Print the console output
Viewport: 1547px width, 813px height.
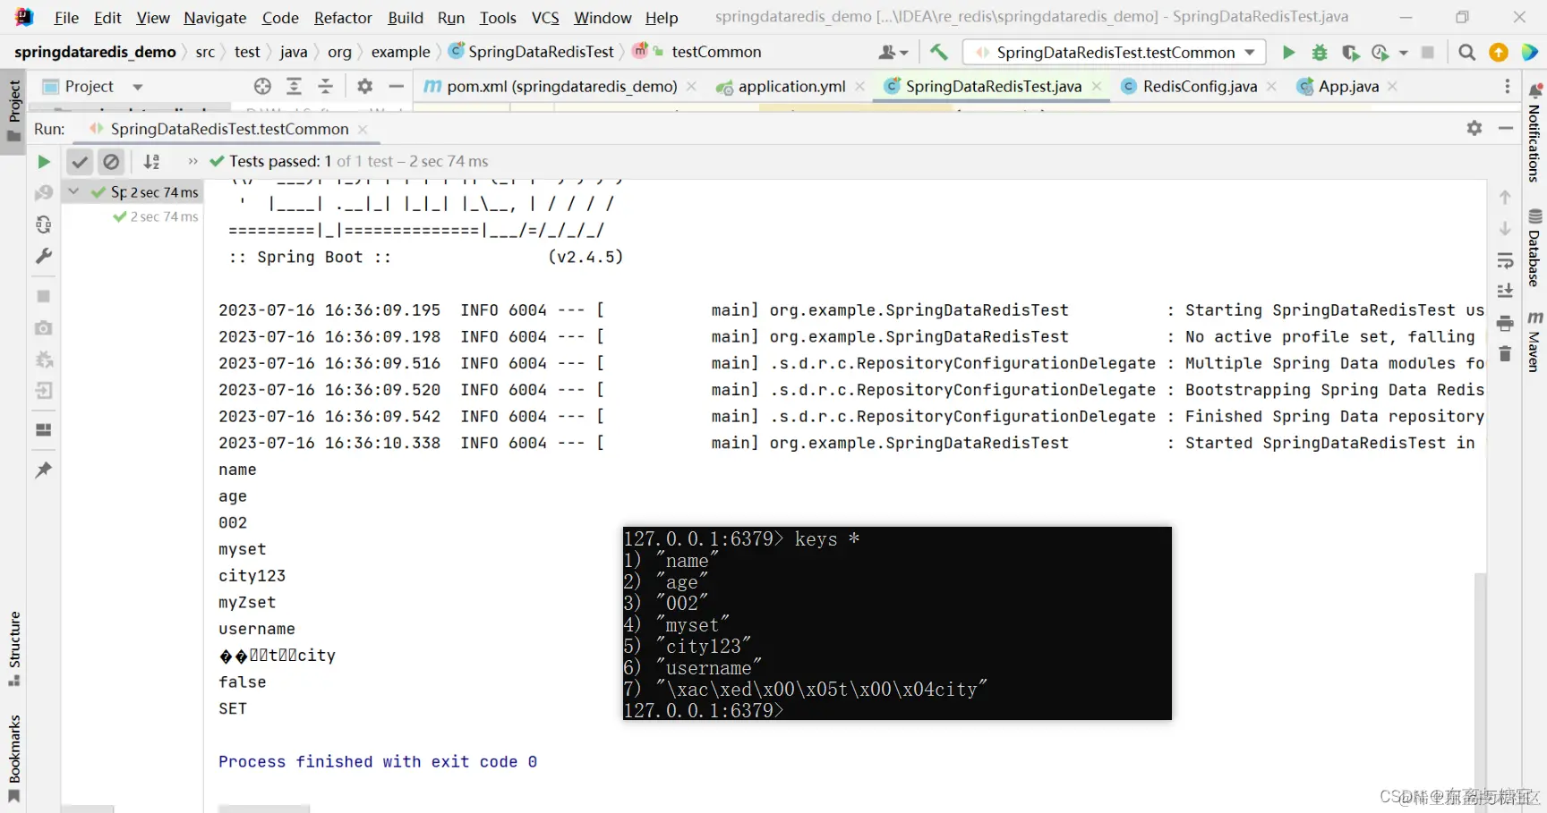click(1505, 323)
